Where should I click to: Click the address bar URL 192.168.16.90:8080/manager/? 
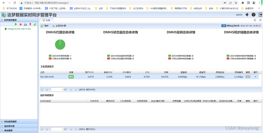[51, 3]
